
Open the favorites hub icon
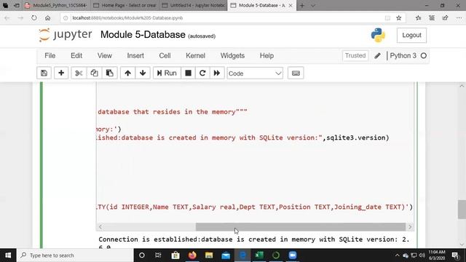click(x=418, y=17)
